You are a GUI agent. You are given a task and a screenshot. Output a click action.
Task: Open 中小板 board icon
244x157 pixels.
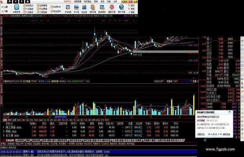tap(76, 9)
